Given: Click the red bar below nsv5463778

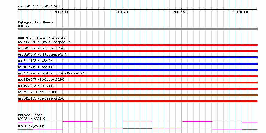Looking at the screenshot, I should [137, 45].
